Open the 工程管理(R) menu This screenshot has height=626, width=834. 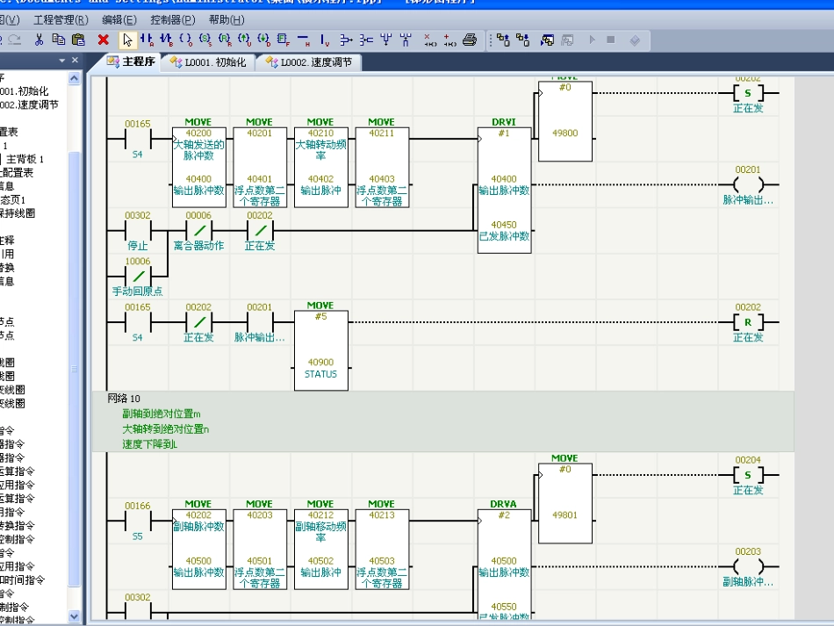(x=61, y=19)
